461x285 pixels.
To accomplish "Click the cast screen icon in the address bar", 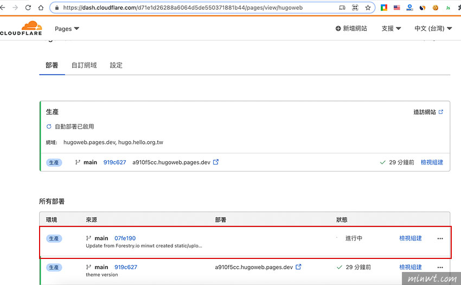I will [x=342, y=8].
